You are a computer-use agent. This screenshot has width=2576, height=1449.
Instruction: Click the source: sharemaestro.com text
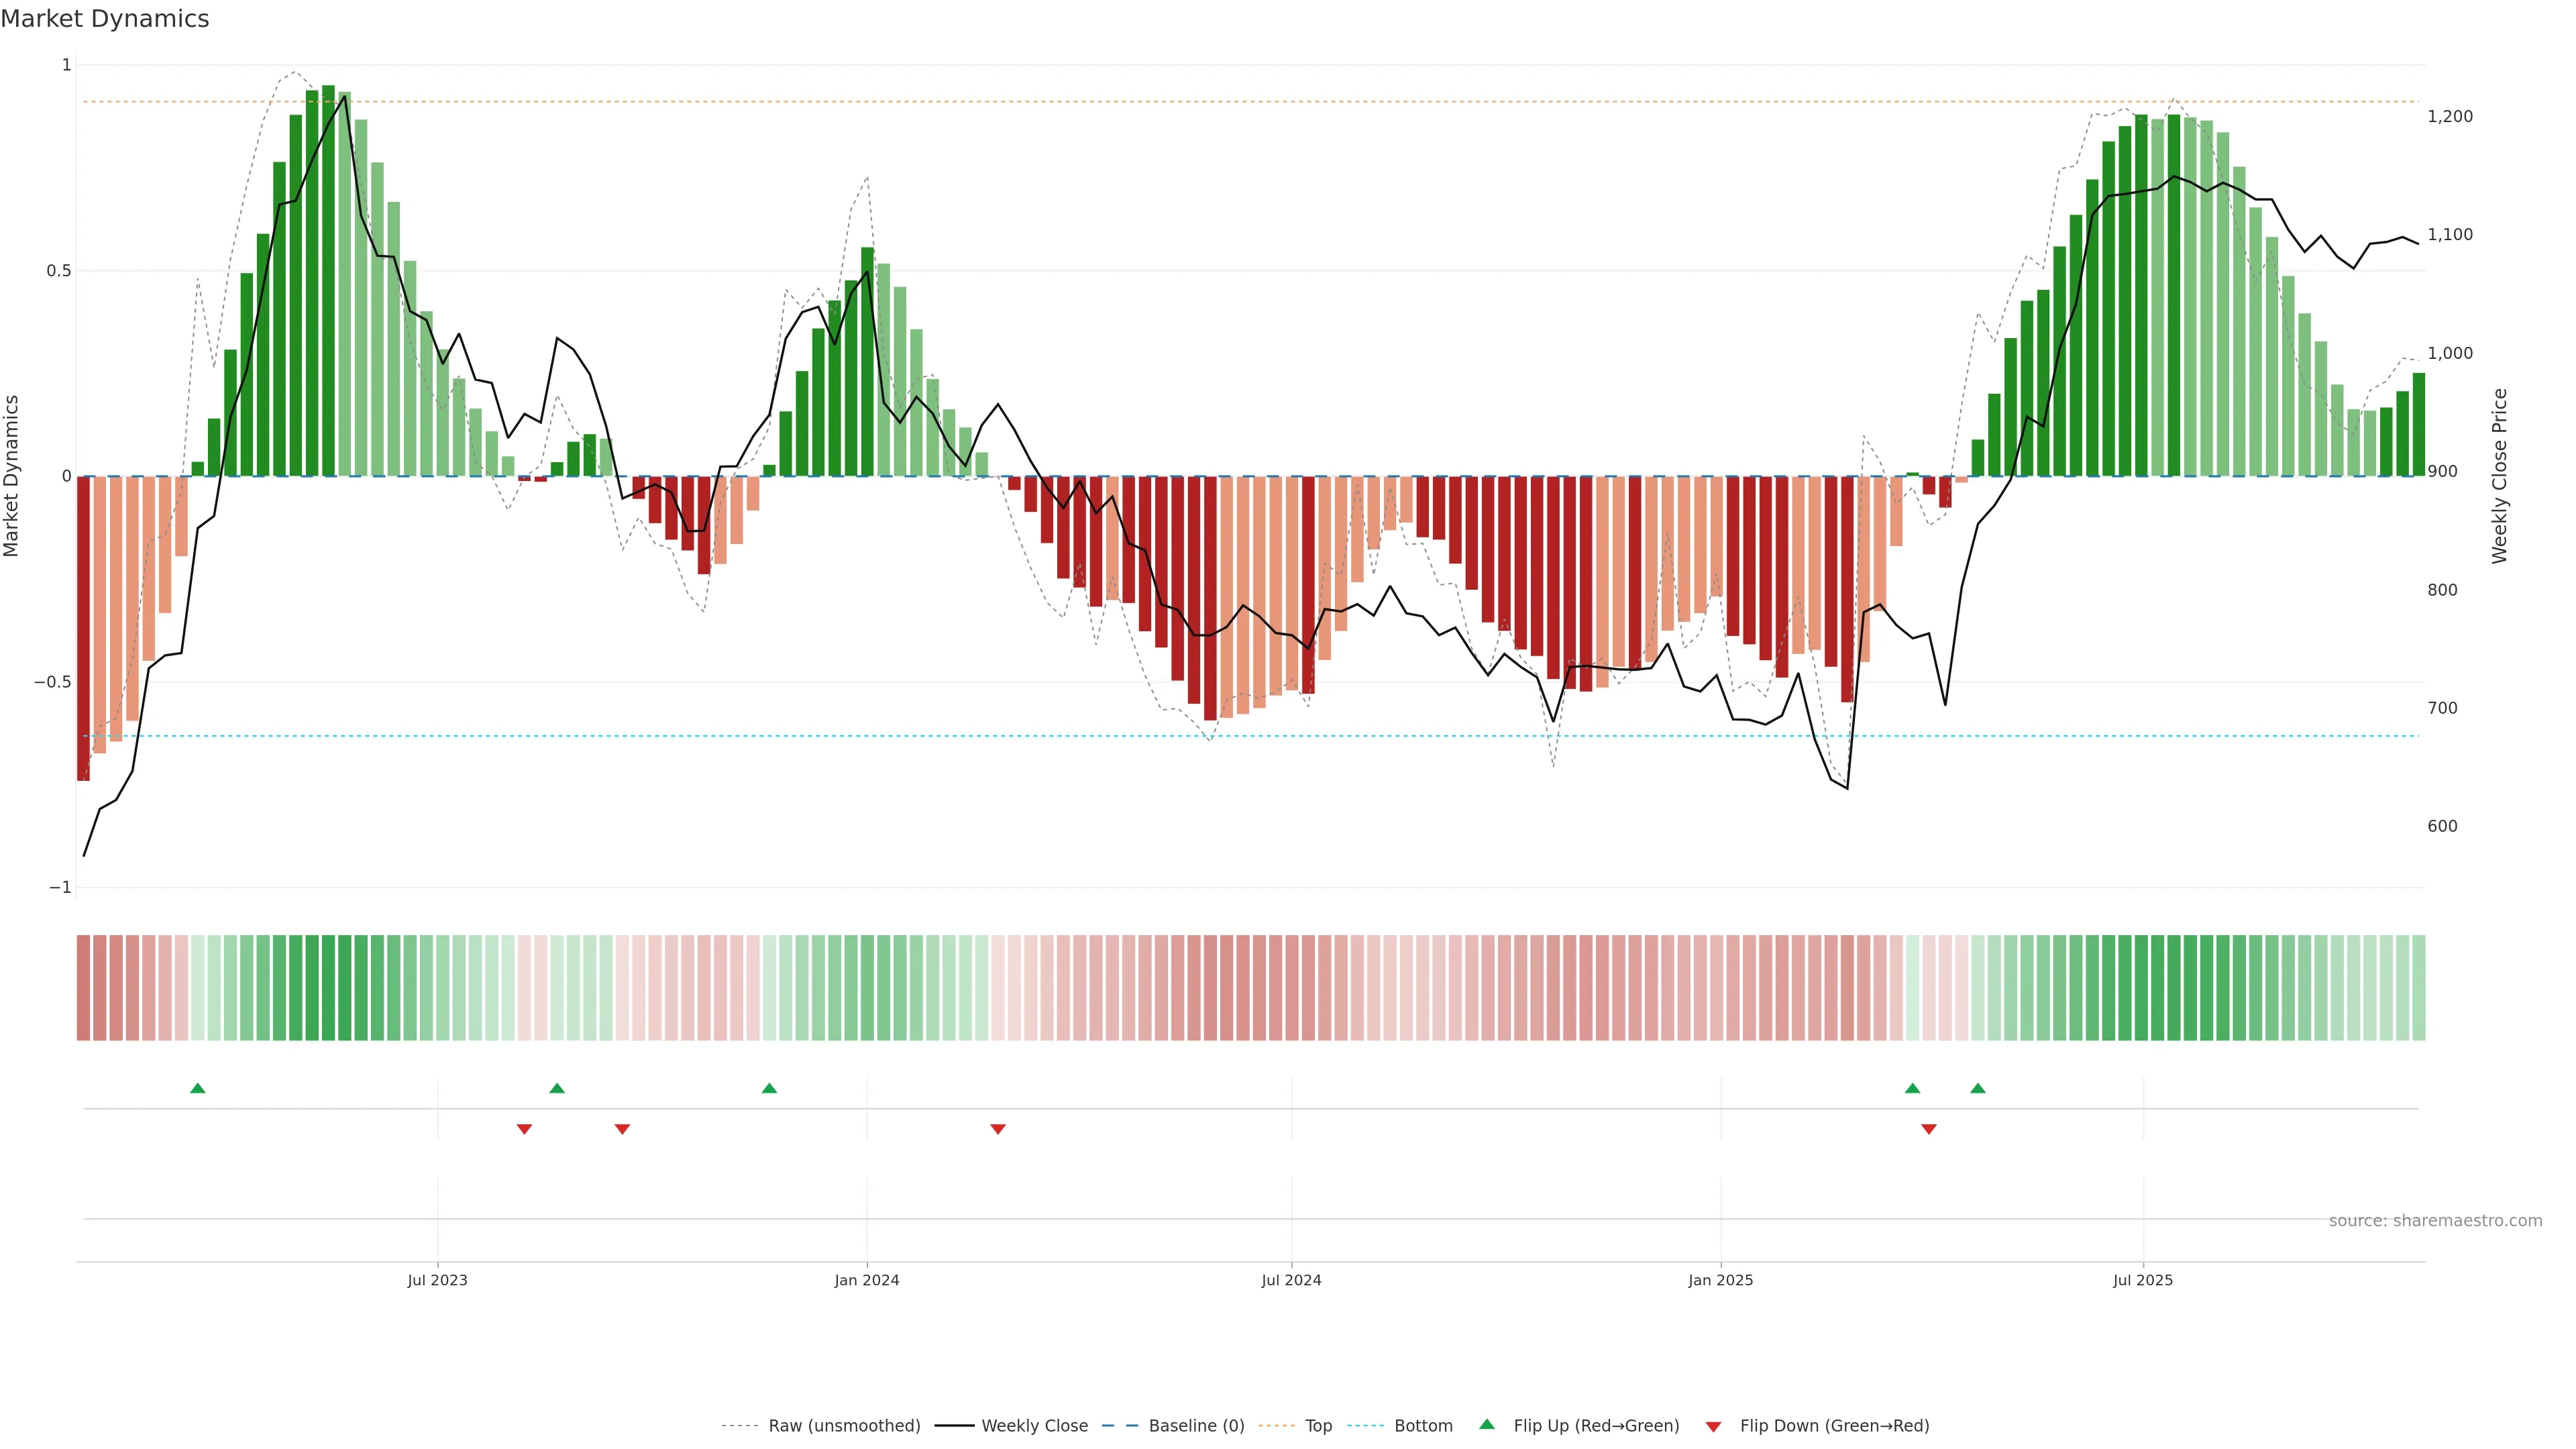point(2435,1221)
